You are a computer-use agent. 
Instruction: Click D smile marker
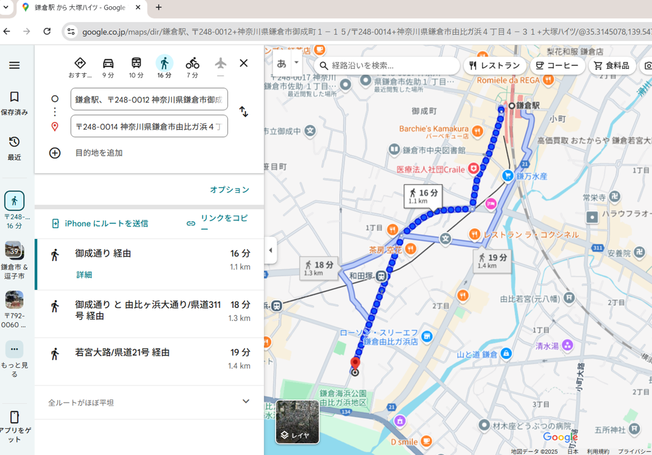(426, 441)
